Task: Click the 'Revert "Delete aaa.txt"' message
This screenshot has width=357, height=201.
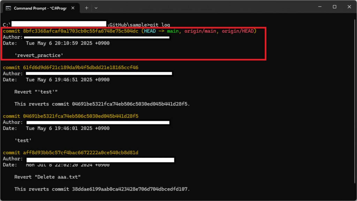Action: coord(47,177)
